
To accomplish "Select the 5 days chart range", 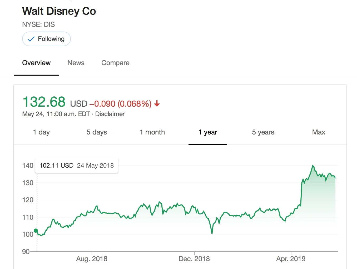I will pyautogui.click(x=97, y=132).
